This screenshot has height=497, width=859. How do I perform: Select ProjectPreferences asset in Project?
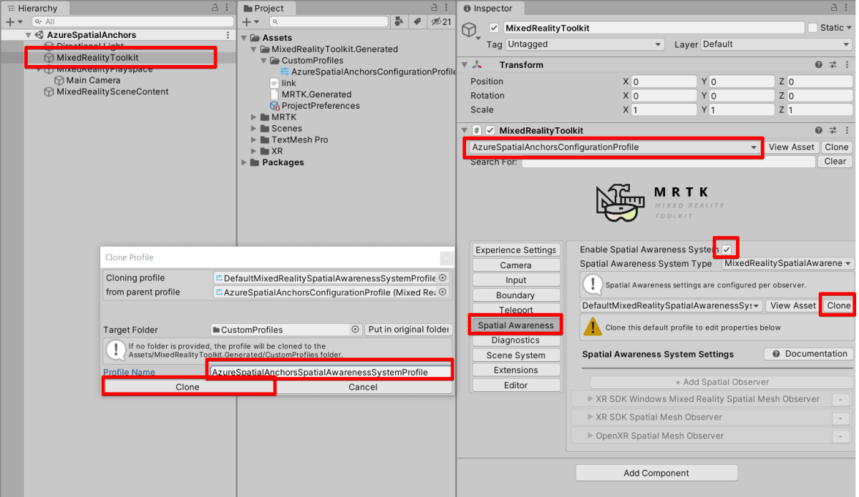[x=315, y=106]
